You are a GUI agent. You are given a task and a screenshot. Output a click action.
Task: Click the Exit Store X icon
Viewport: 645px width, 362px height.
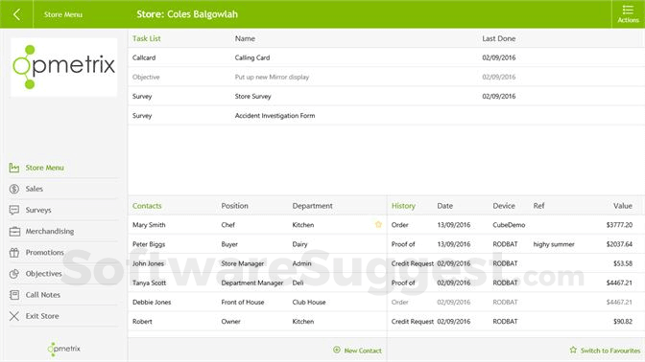pos(14,316)
